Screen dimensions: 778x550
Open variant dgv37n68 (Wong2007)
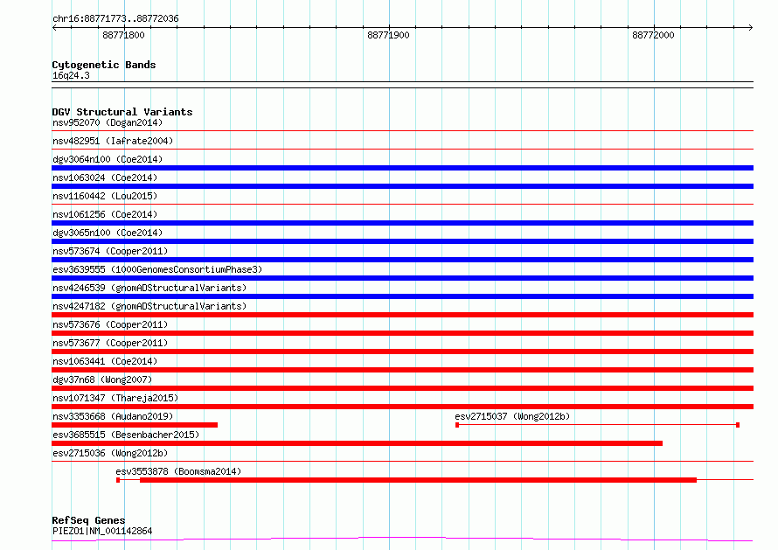click(x=102, y=379)
